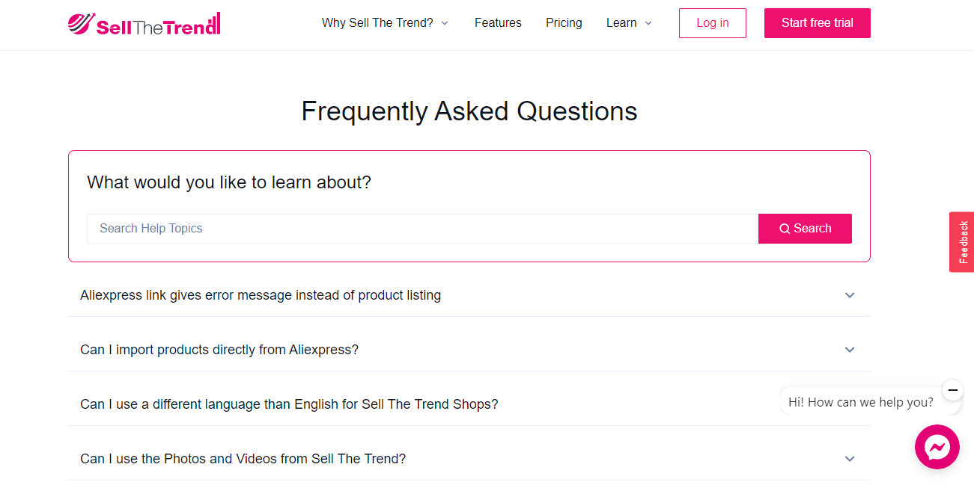The height and width of the screenshot is (485, 974).
Task: Click the Sell The Trend logo
Action: point(144,23)
